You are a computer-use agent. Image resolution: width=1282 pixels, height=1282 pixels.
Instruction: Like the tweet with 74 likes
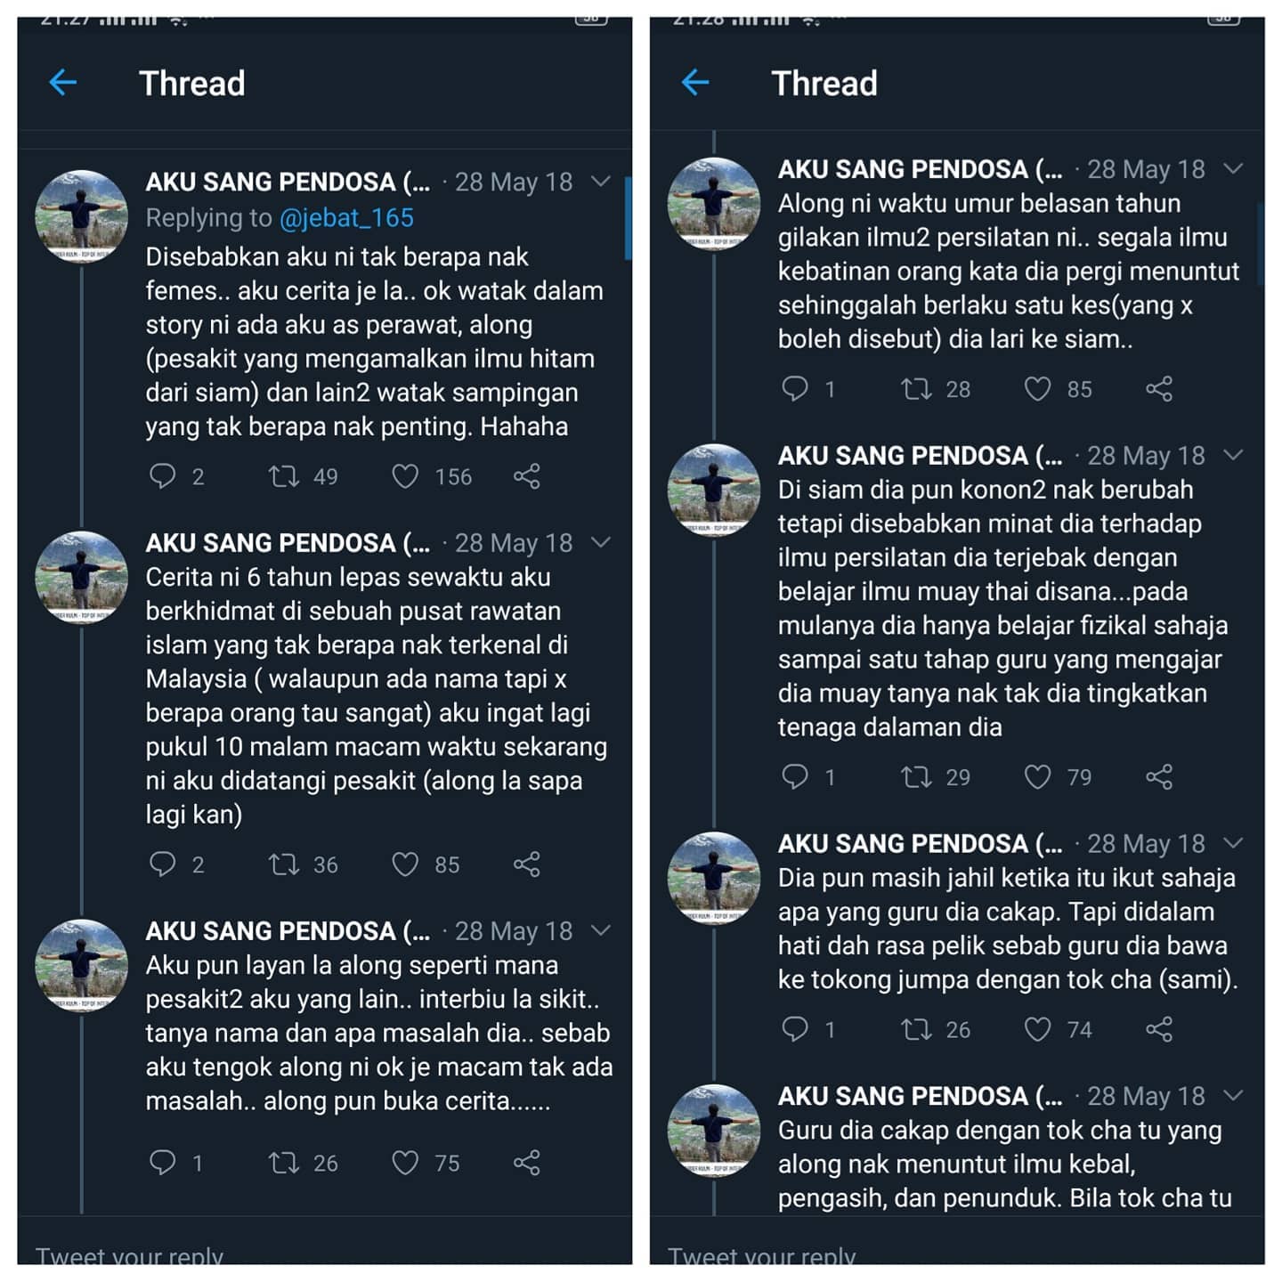coord(1037,1030)
